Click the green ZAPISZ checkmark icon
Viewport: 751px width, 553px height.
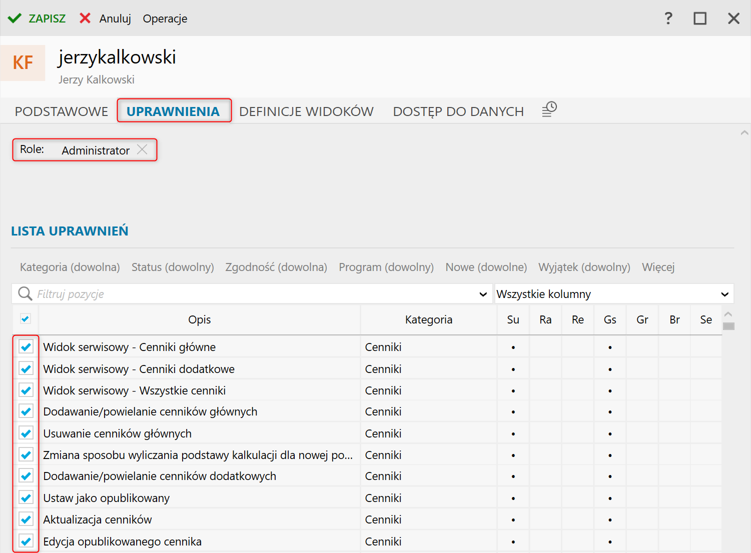tap(15, 18)
